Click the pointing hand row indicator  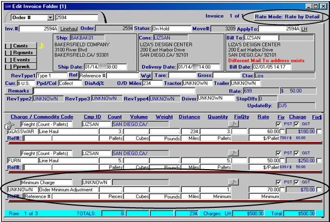[9, 124]
